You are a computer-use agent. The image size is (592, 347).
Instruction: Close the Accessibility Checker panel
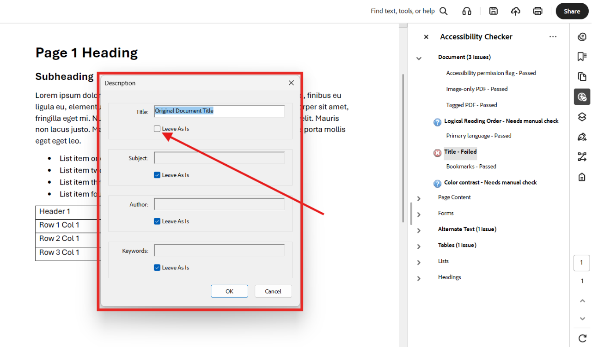426,37
